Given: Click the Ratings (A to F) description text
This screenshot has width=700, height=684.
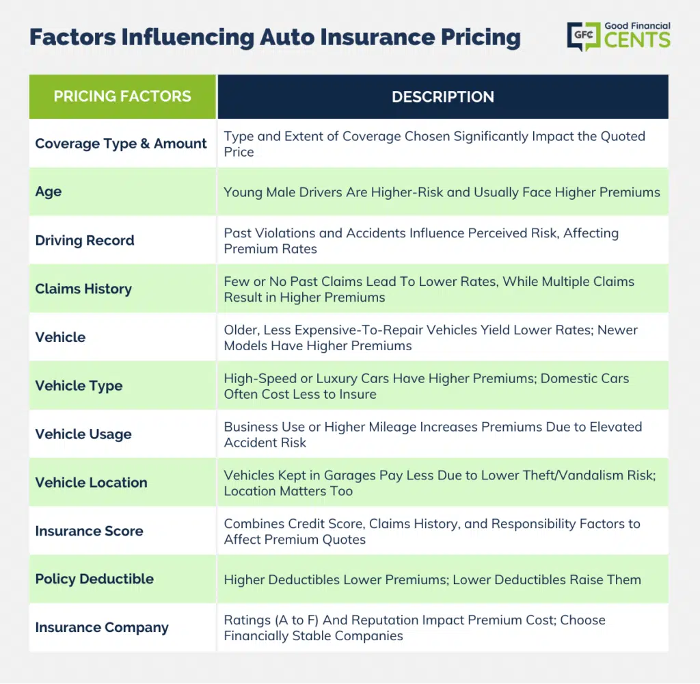Looking at the screenshot, I should (414, 628).
